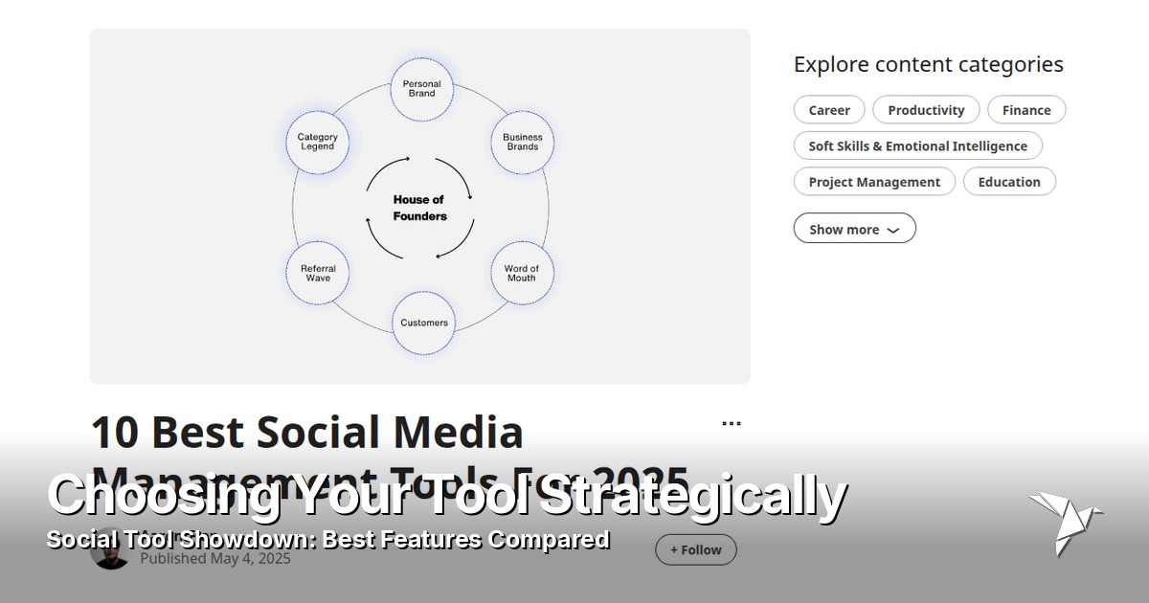
Task: Select the Finance category chip
Action: 1026,110
